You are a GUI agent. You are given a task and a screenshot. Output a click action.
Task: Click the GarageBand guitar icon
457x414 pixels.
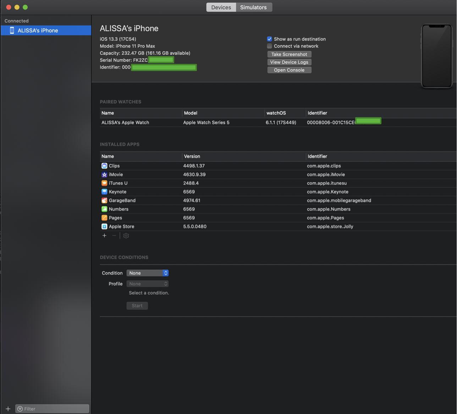coord(104,201)
